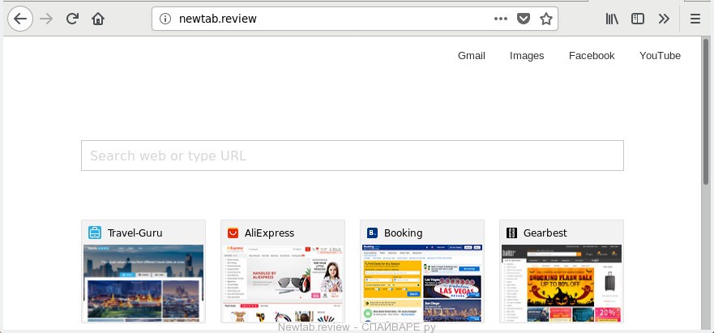
Task: Click the address bar URL text
Action: [218, 19]
